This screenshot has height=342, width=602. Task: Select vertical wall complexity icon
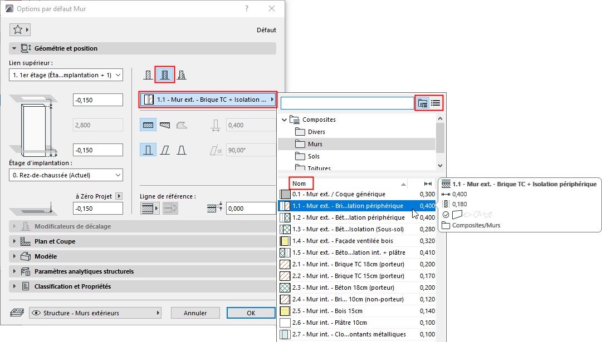click(148, 150)
